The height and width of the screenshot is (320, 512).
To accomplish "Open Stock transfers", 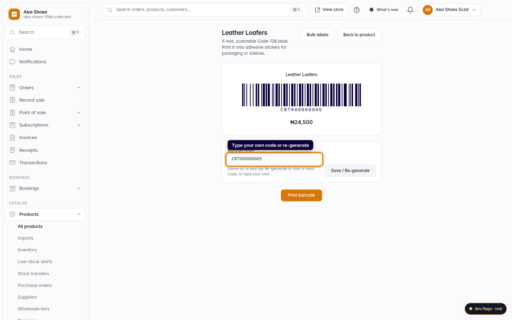I will click(33, 274).
